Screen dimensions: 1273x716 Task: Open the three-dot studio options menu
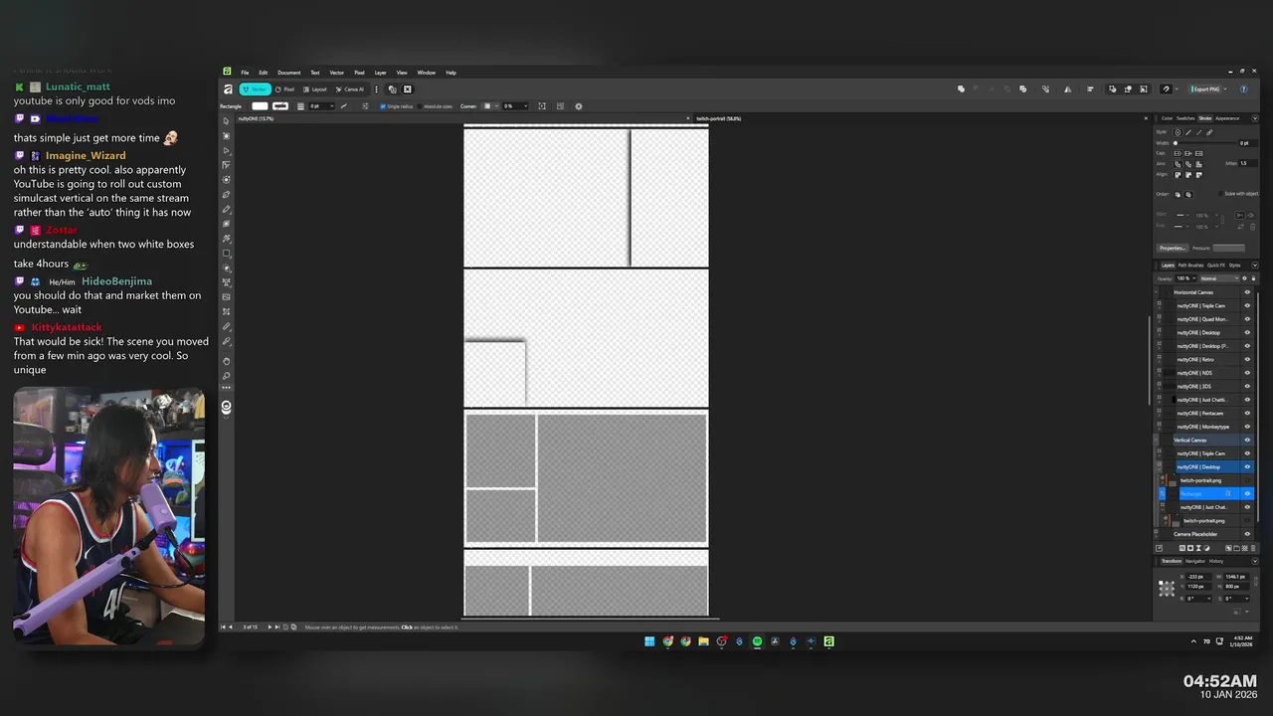click(376, 89)
